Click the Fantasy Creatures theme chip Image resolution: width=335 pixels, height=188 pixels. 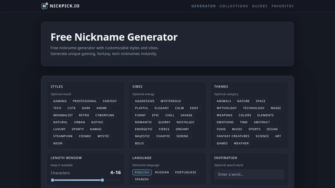tap(233, 136)
